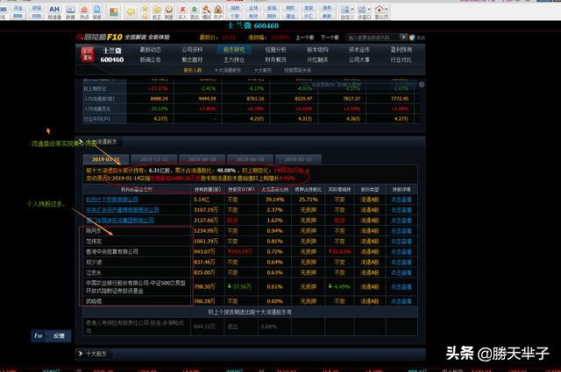Select the 2019-03-31 report date tab
Screen dimensions: 561x372
click(x=106, y=159)
